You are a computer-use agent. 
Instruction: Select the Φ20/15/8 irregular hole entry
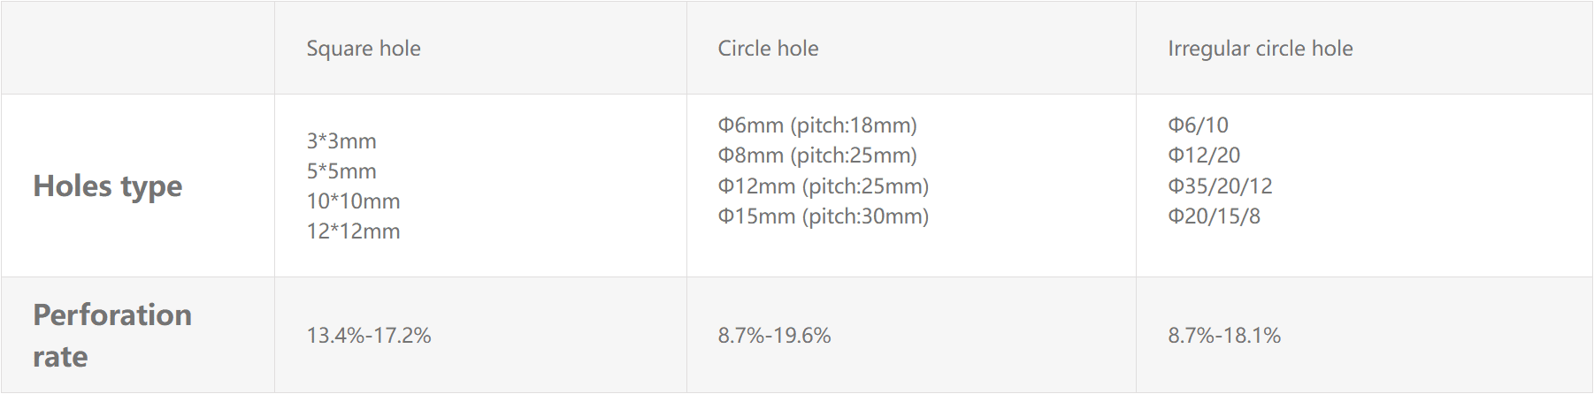coord(1214,216)
